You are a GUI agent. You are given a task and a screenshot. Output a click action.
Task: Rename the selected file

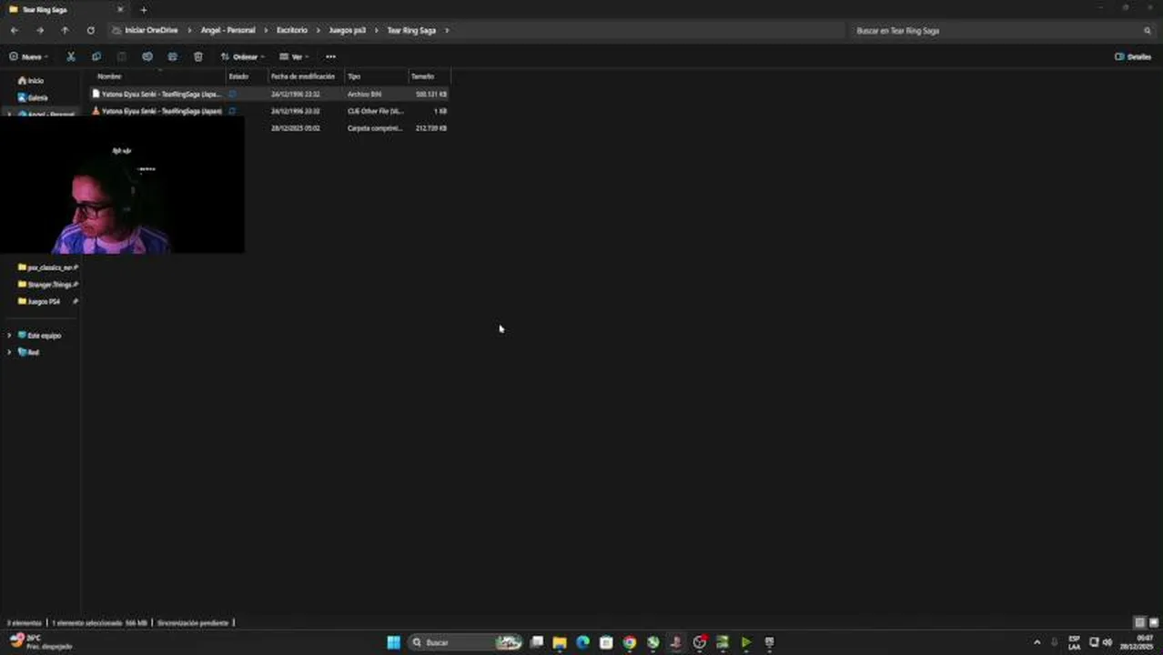(x=147, y=56)
